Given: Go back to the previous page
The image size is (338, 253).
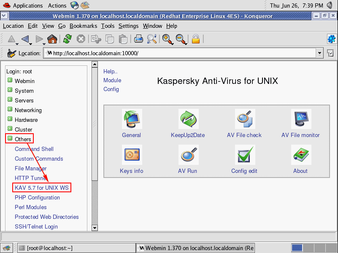Looking at the screenshot, I should 25,39.
